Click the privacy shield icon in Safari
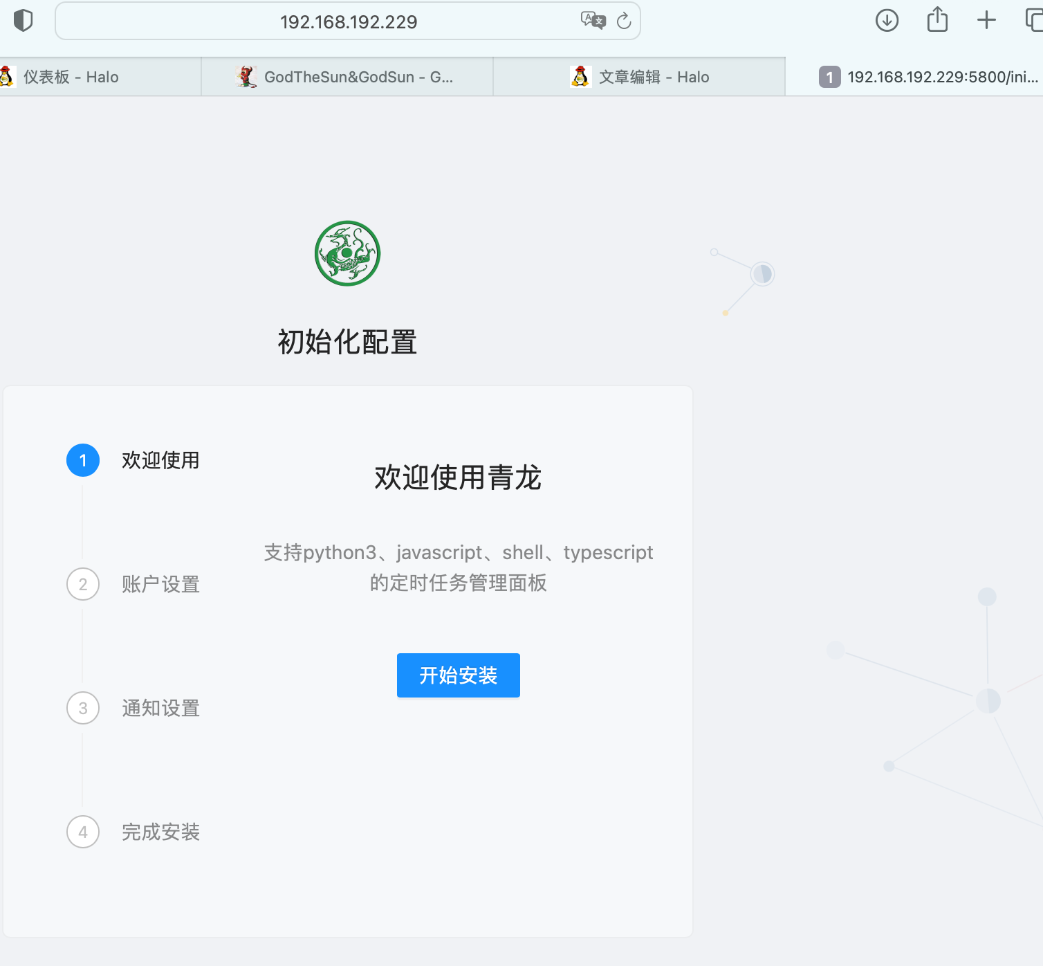 (24, 21)
